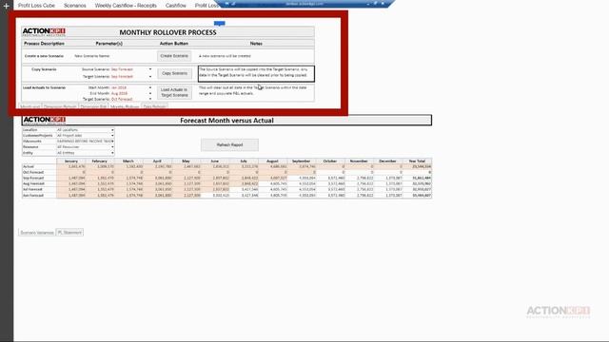
Task: Click the Jul Forecast row label
Action: (33, 190)
